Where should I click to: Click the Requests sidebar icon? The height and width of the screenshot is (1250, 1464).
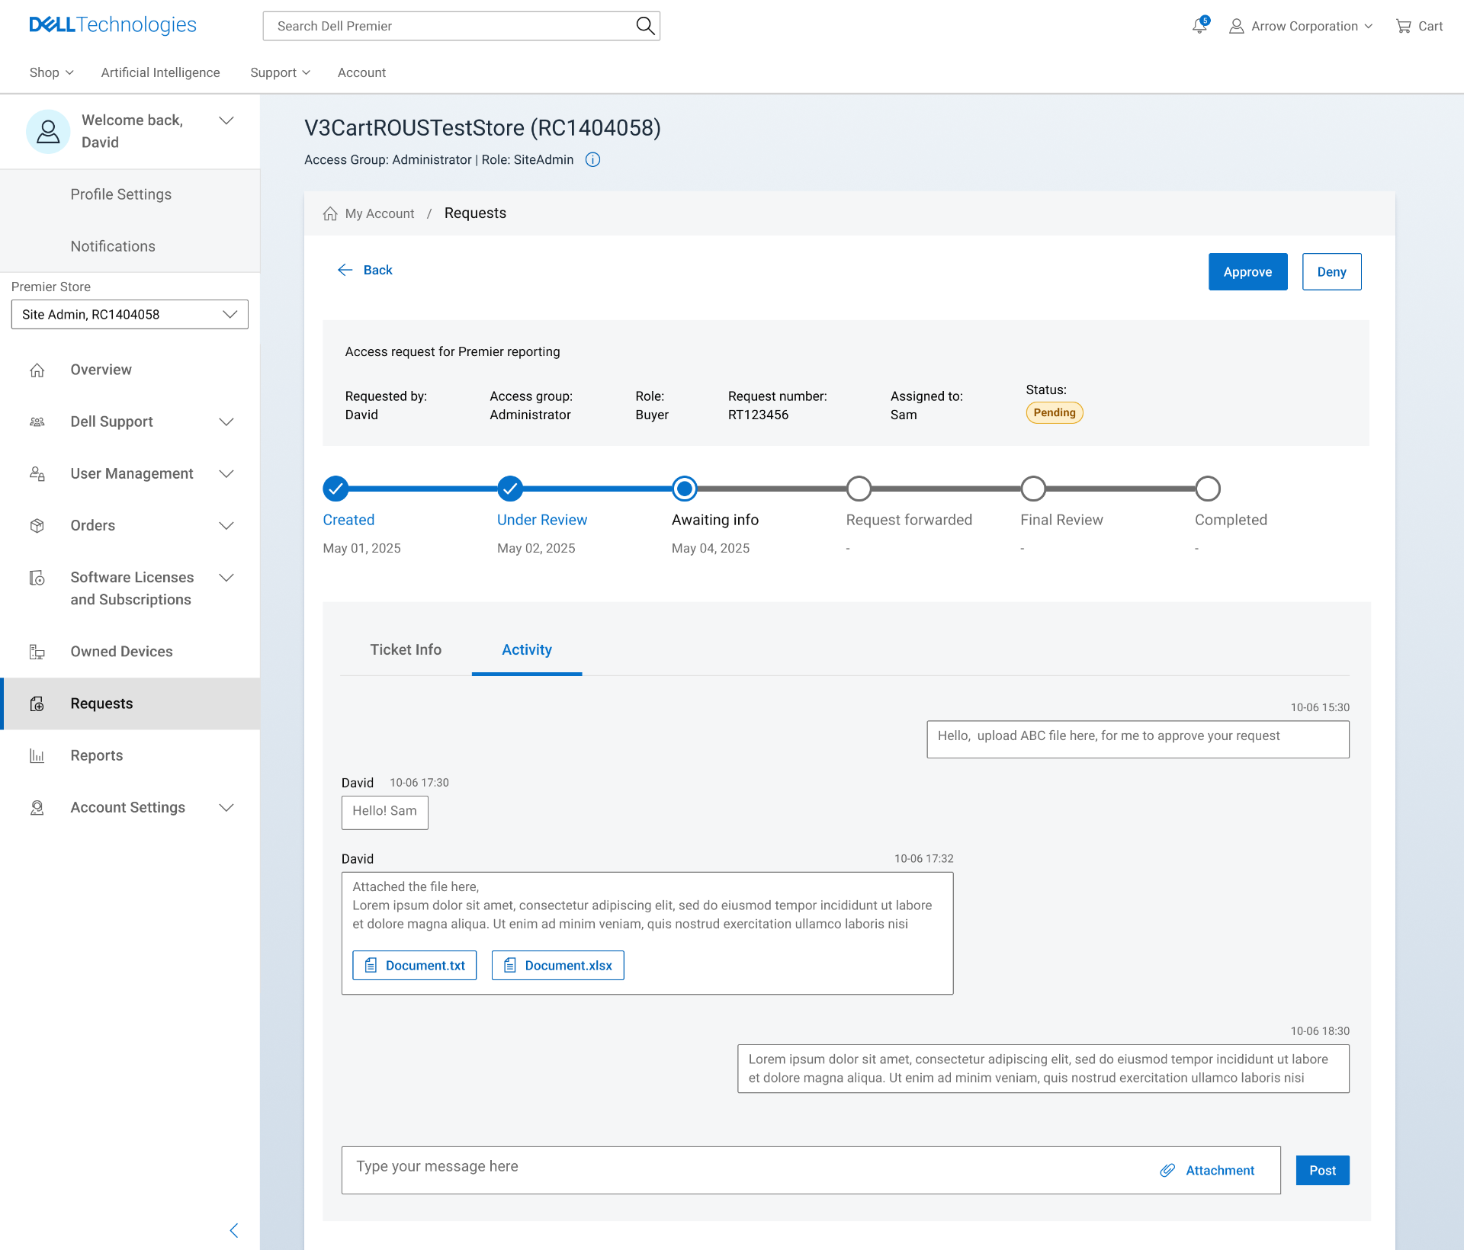coord(37,704)
